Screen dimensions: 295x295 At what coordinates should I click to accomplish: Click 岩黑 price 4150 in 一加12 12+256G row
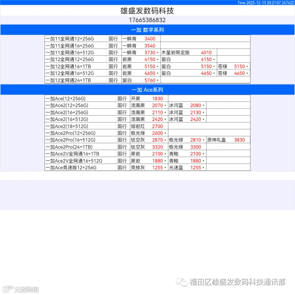pos(150,59)
